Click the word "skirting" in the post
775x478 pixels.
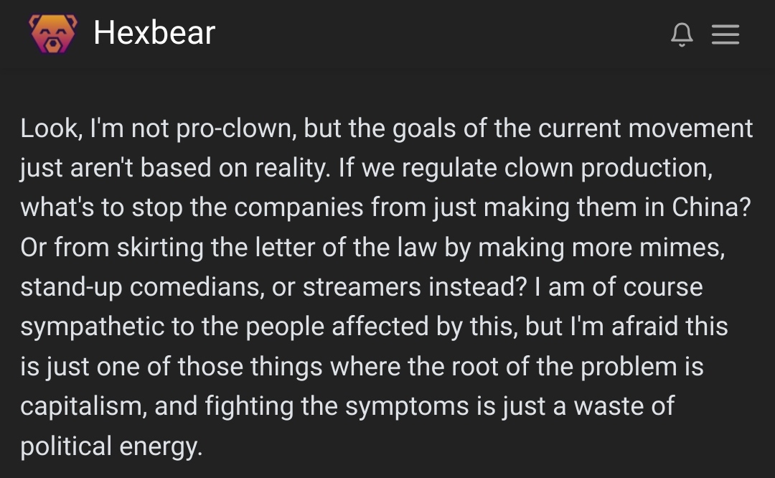point(160,247)
